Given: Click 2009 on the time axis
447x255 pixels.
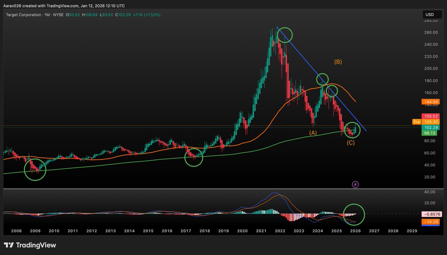Looking at the screenshot, I should [35, 231].
